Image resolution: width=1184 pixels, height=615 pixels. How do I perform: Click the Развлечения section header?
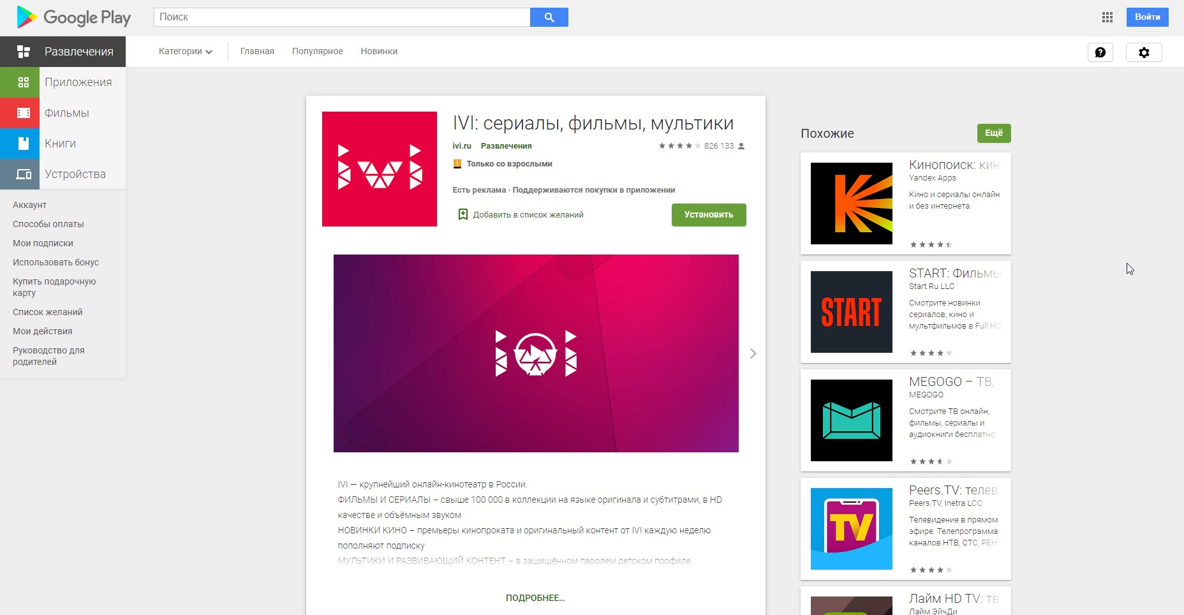[x=79, y=52]
